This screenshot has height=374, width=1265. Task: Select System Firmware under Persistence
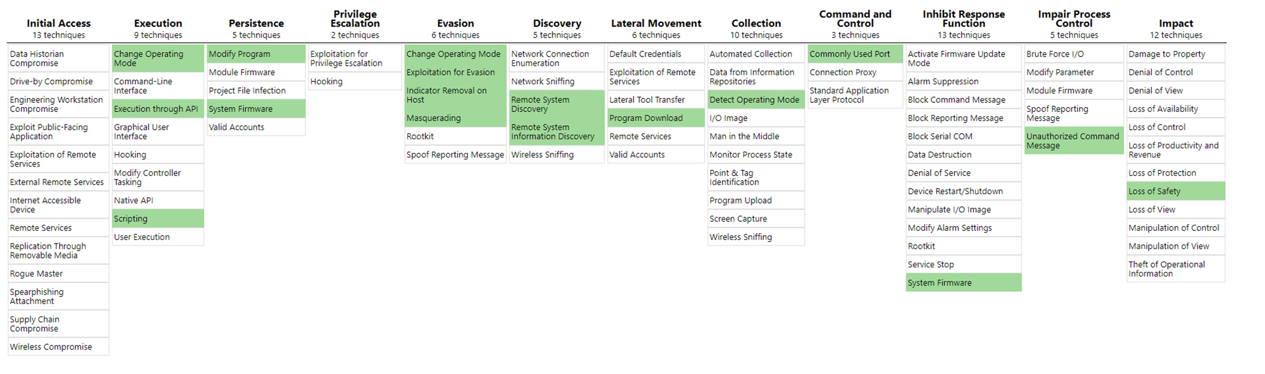point(256,109)
